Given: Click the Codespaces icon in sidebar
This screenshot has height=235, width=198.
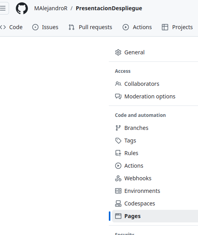Looking at the screenshot, I should coord(118,204).
